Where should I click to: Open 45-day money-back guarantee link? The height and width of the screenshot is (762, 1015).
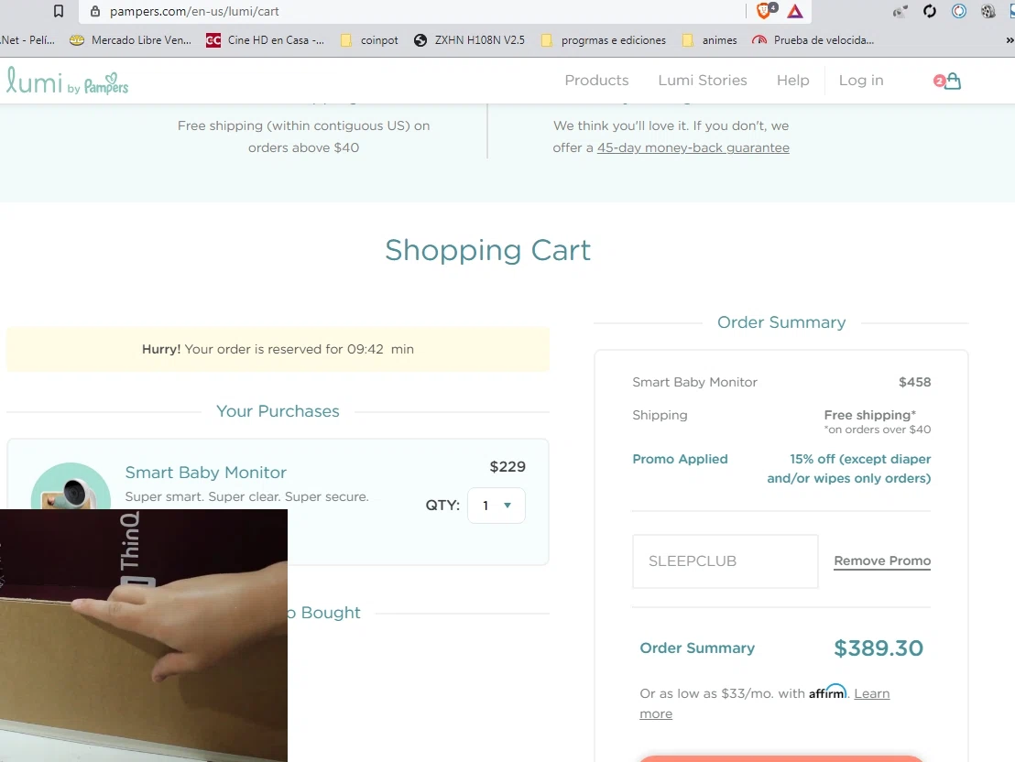click(x=693, y=147)
